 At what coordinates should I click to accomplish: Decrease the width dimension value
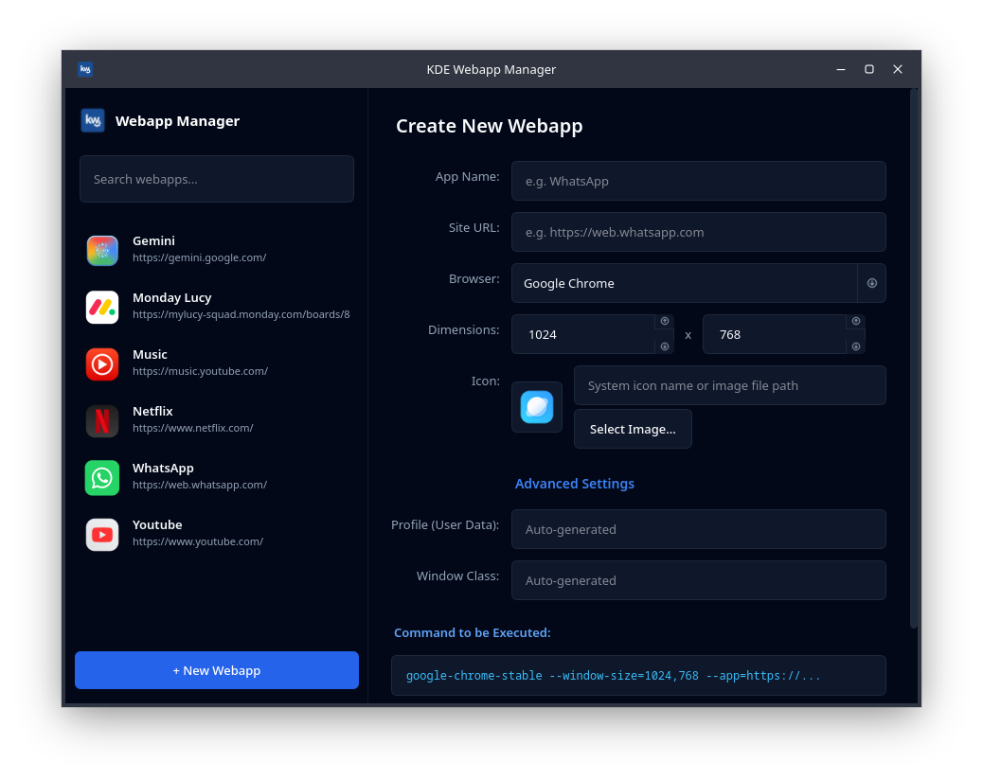[x=665, y=346]
